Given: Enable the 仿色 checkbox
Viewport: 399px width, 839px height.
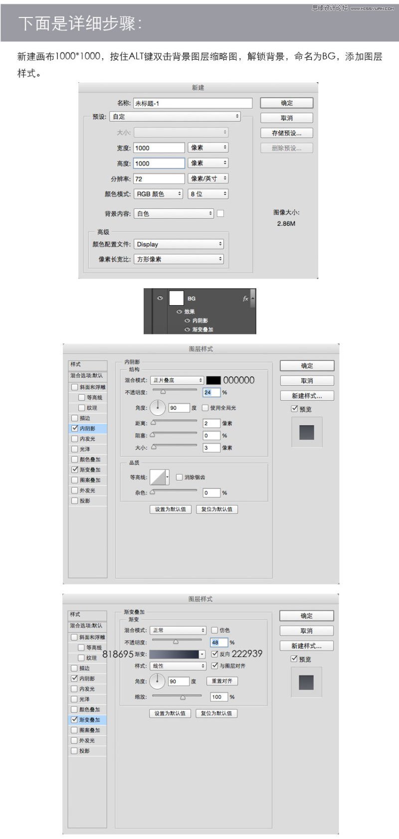Looking at the screenshot, I should (x=214, y=630).
